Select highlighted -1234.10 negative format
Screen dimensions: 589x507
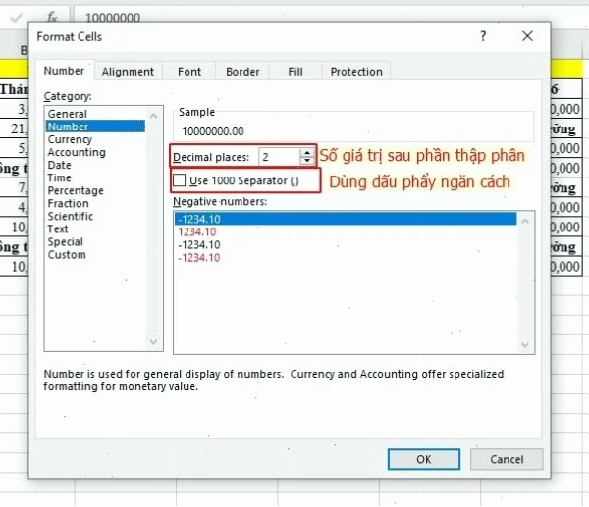(346, 219)
